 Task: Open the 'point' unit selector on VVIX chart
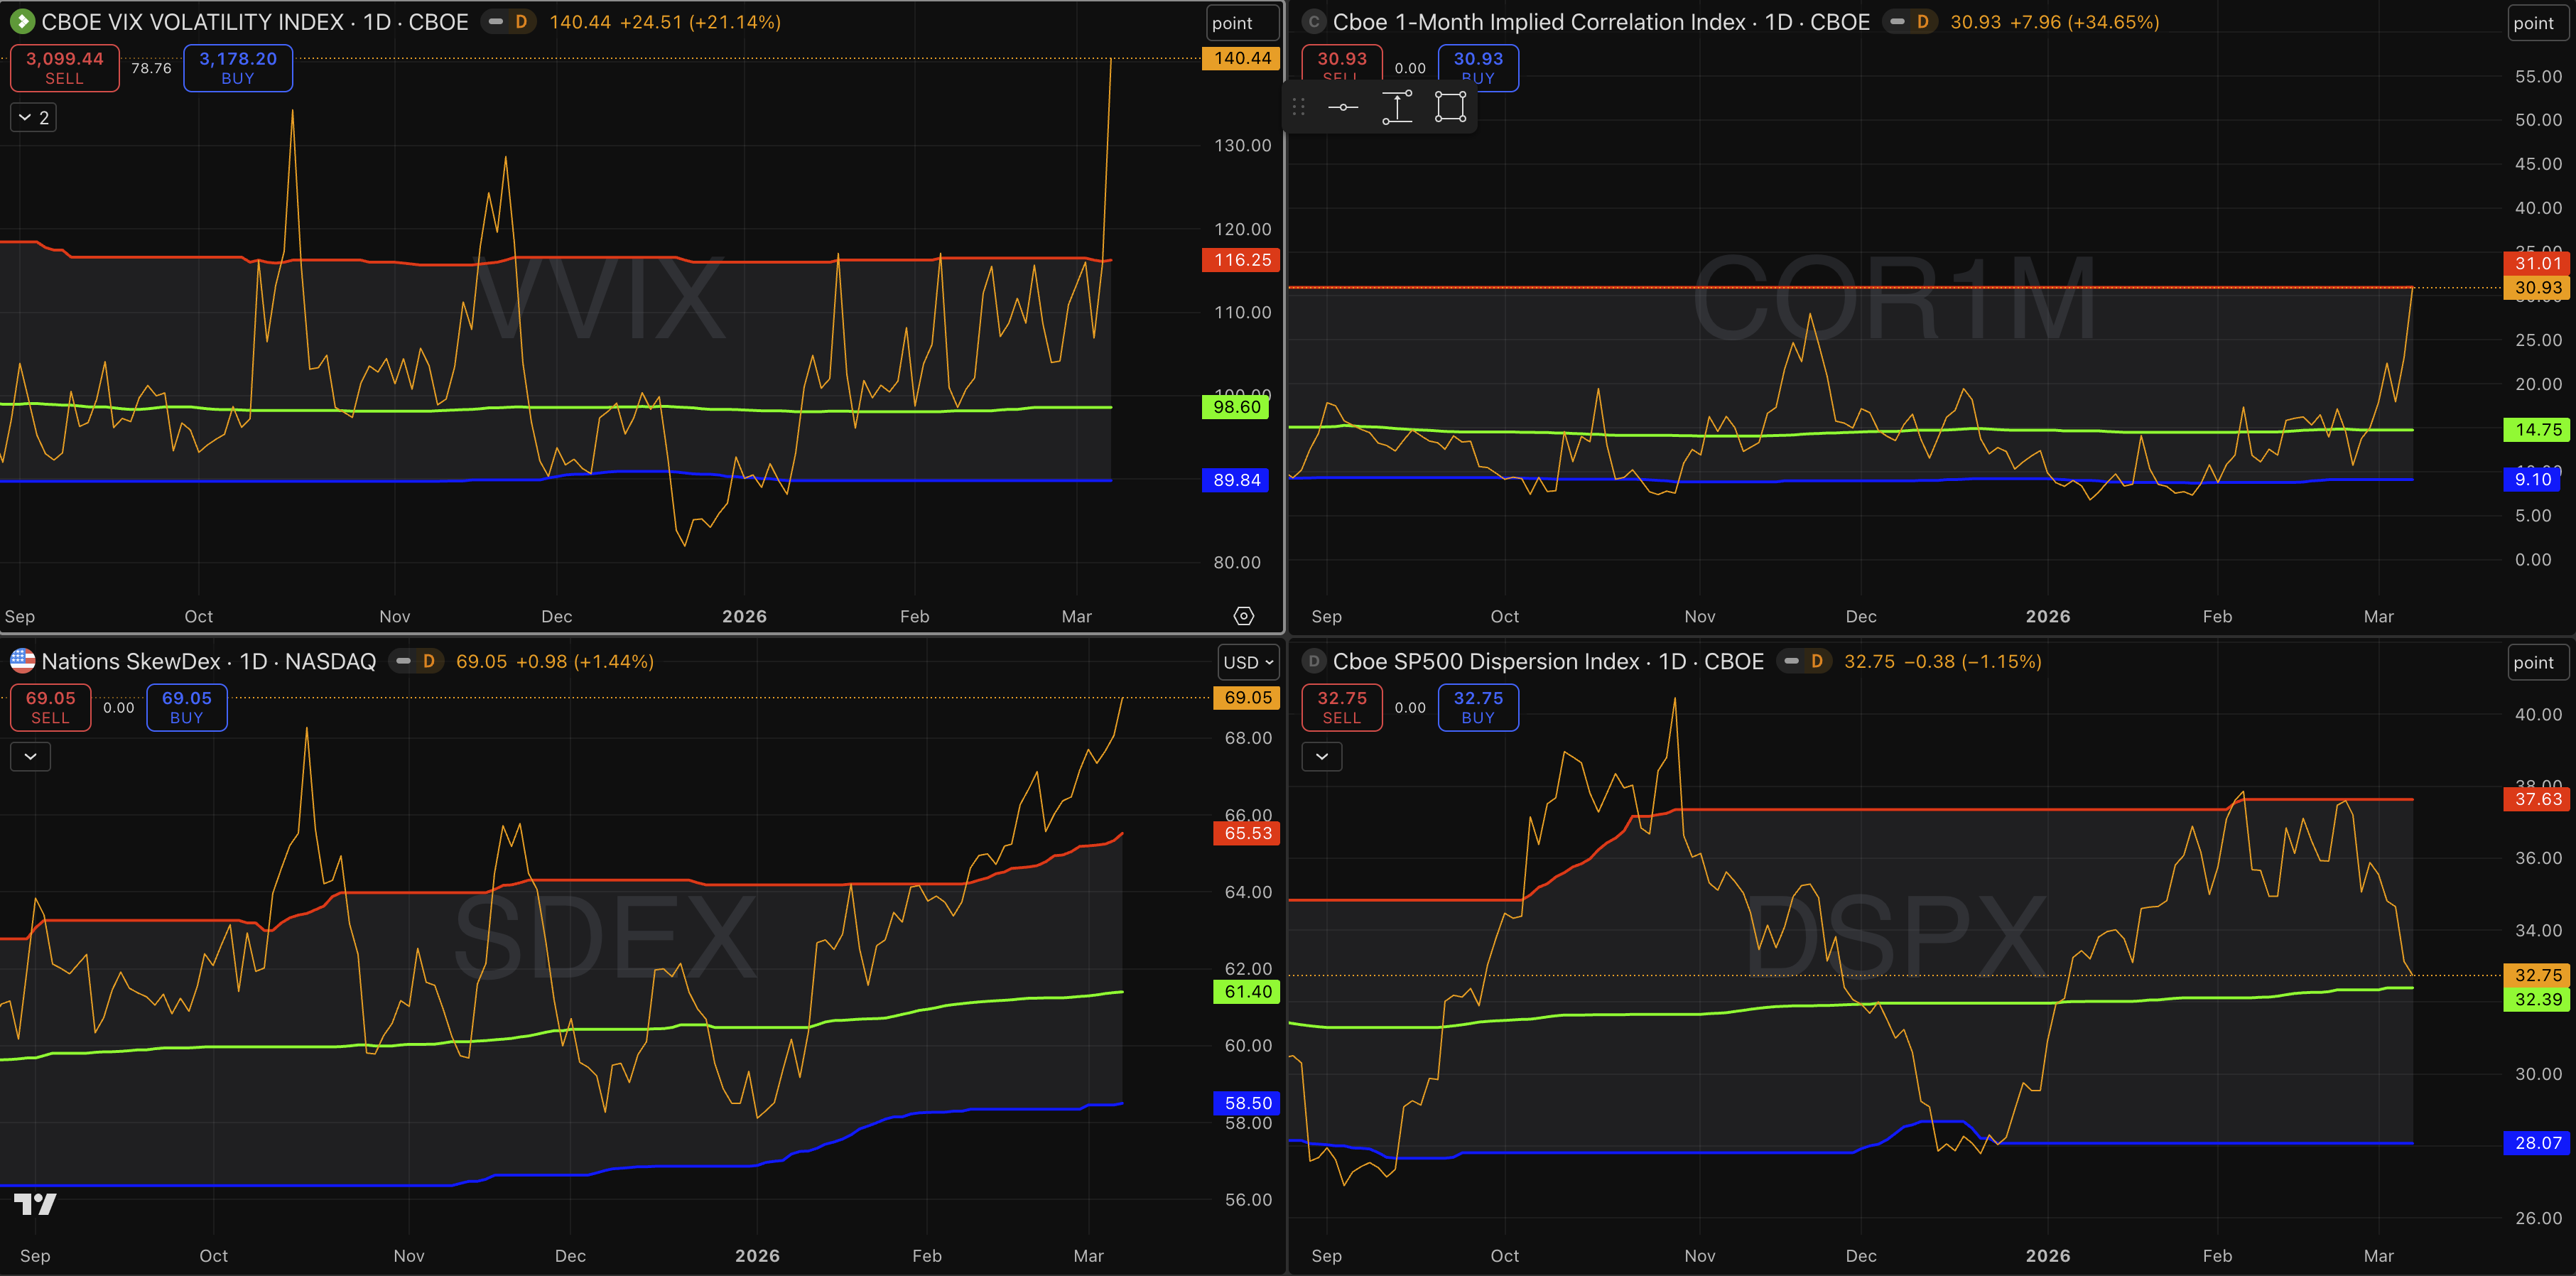tap(1242, 23)
